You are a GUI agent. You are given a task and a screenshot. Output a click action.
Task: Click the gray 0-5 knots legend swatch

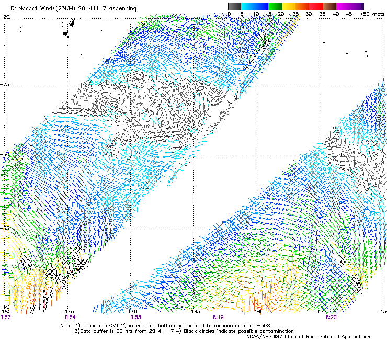[x=234, y=6]
